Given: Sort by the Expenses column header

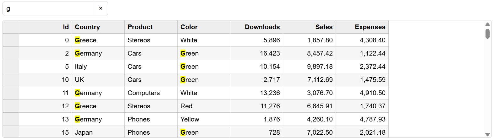Looking at the screenshot, I should (362, 27).
